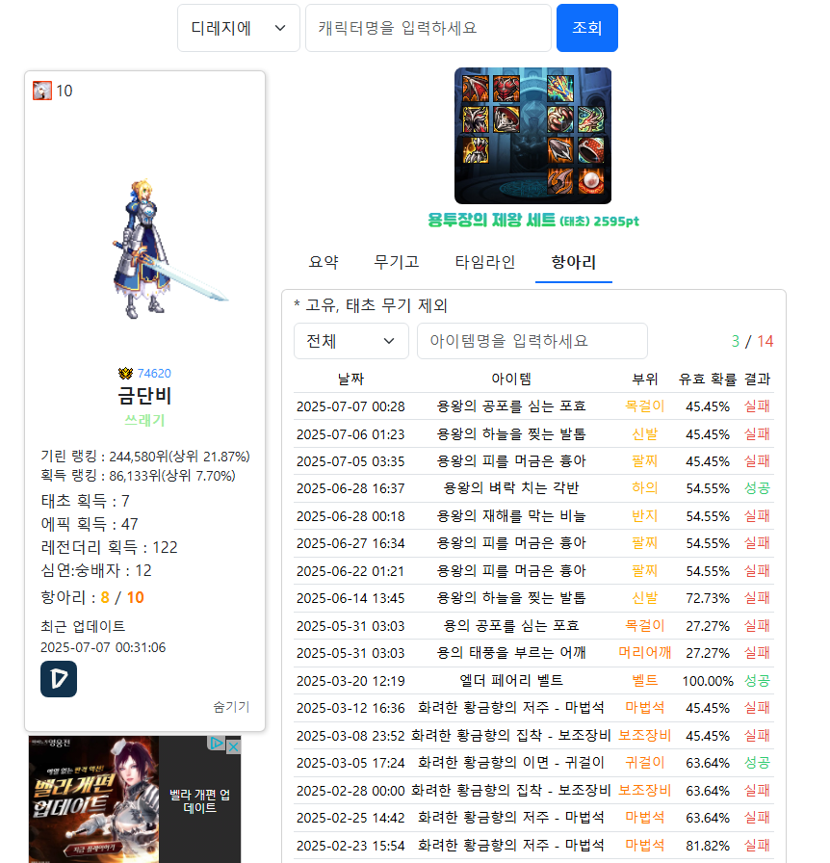Click the item name filter input
The height and width of the screenshot is (863, 830).
click(x=532, y=341)
